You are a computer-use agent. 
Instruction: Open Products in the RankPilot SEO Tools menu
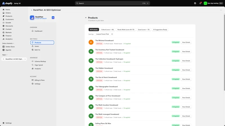(x=42, y=43)
